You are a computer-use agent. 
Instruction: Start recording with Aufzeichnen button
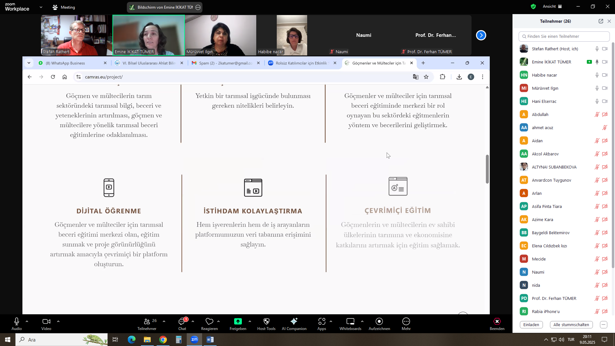tap(379, 321)
